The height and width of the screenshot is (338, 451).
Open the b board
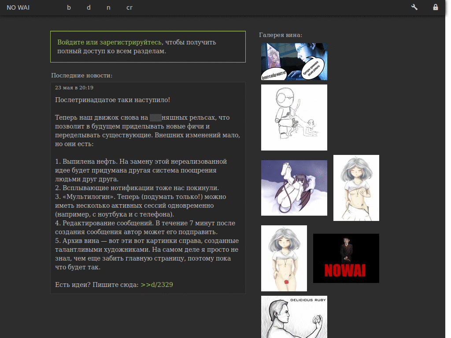(x=69, y=7)
